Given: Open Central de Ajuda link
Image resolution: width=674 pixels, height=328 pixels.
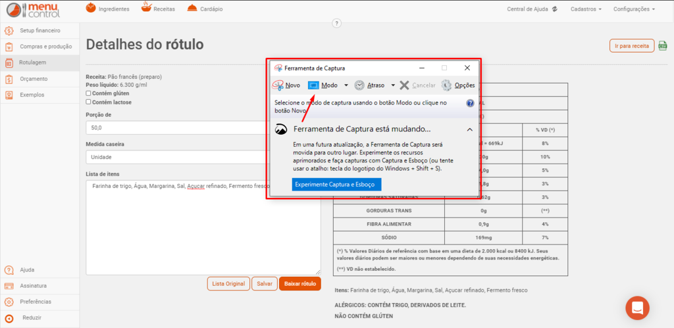Looking at the screenshot, I should tap(527, 9).
